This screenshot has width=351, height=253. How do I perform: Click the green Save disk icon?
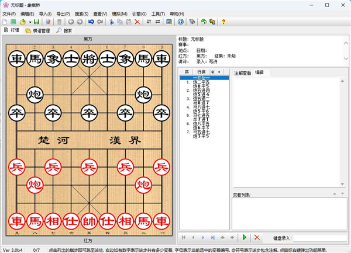[x=36, y=22]
